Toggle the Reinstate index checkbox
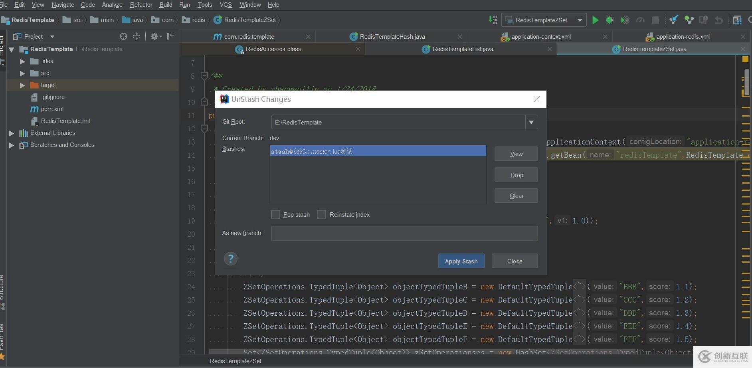This screenshot has height=368, width=752. [321, 215]
